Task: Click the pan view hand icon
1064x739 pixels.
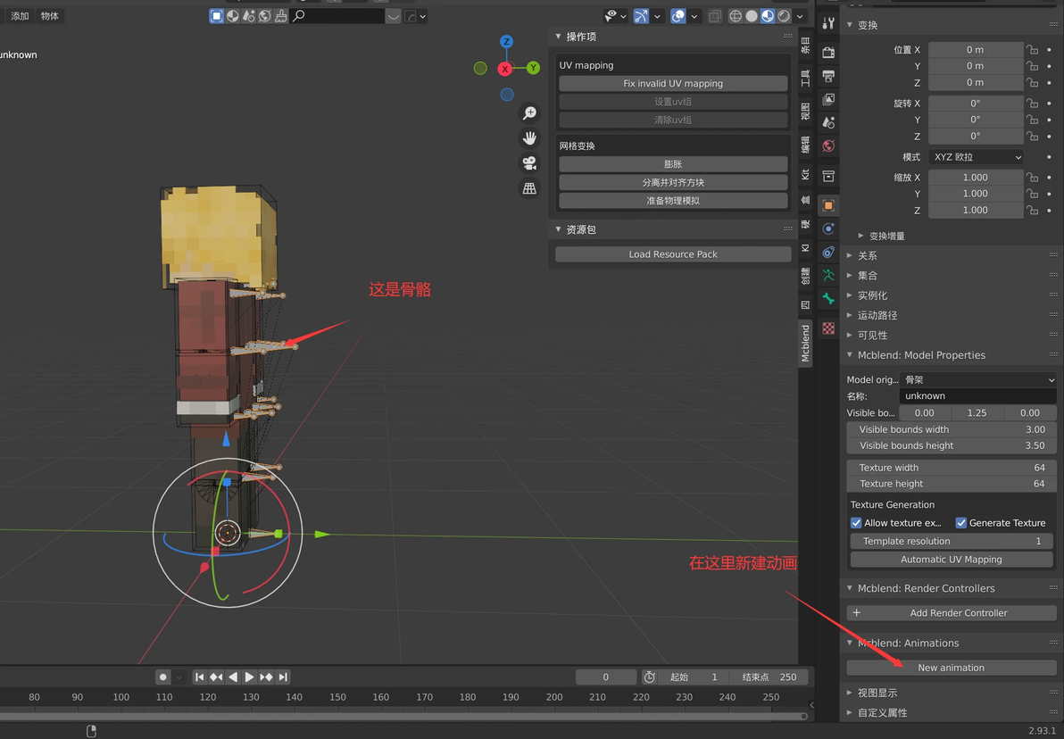Action: (529, 138)
